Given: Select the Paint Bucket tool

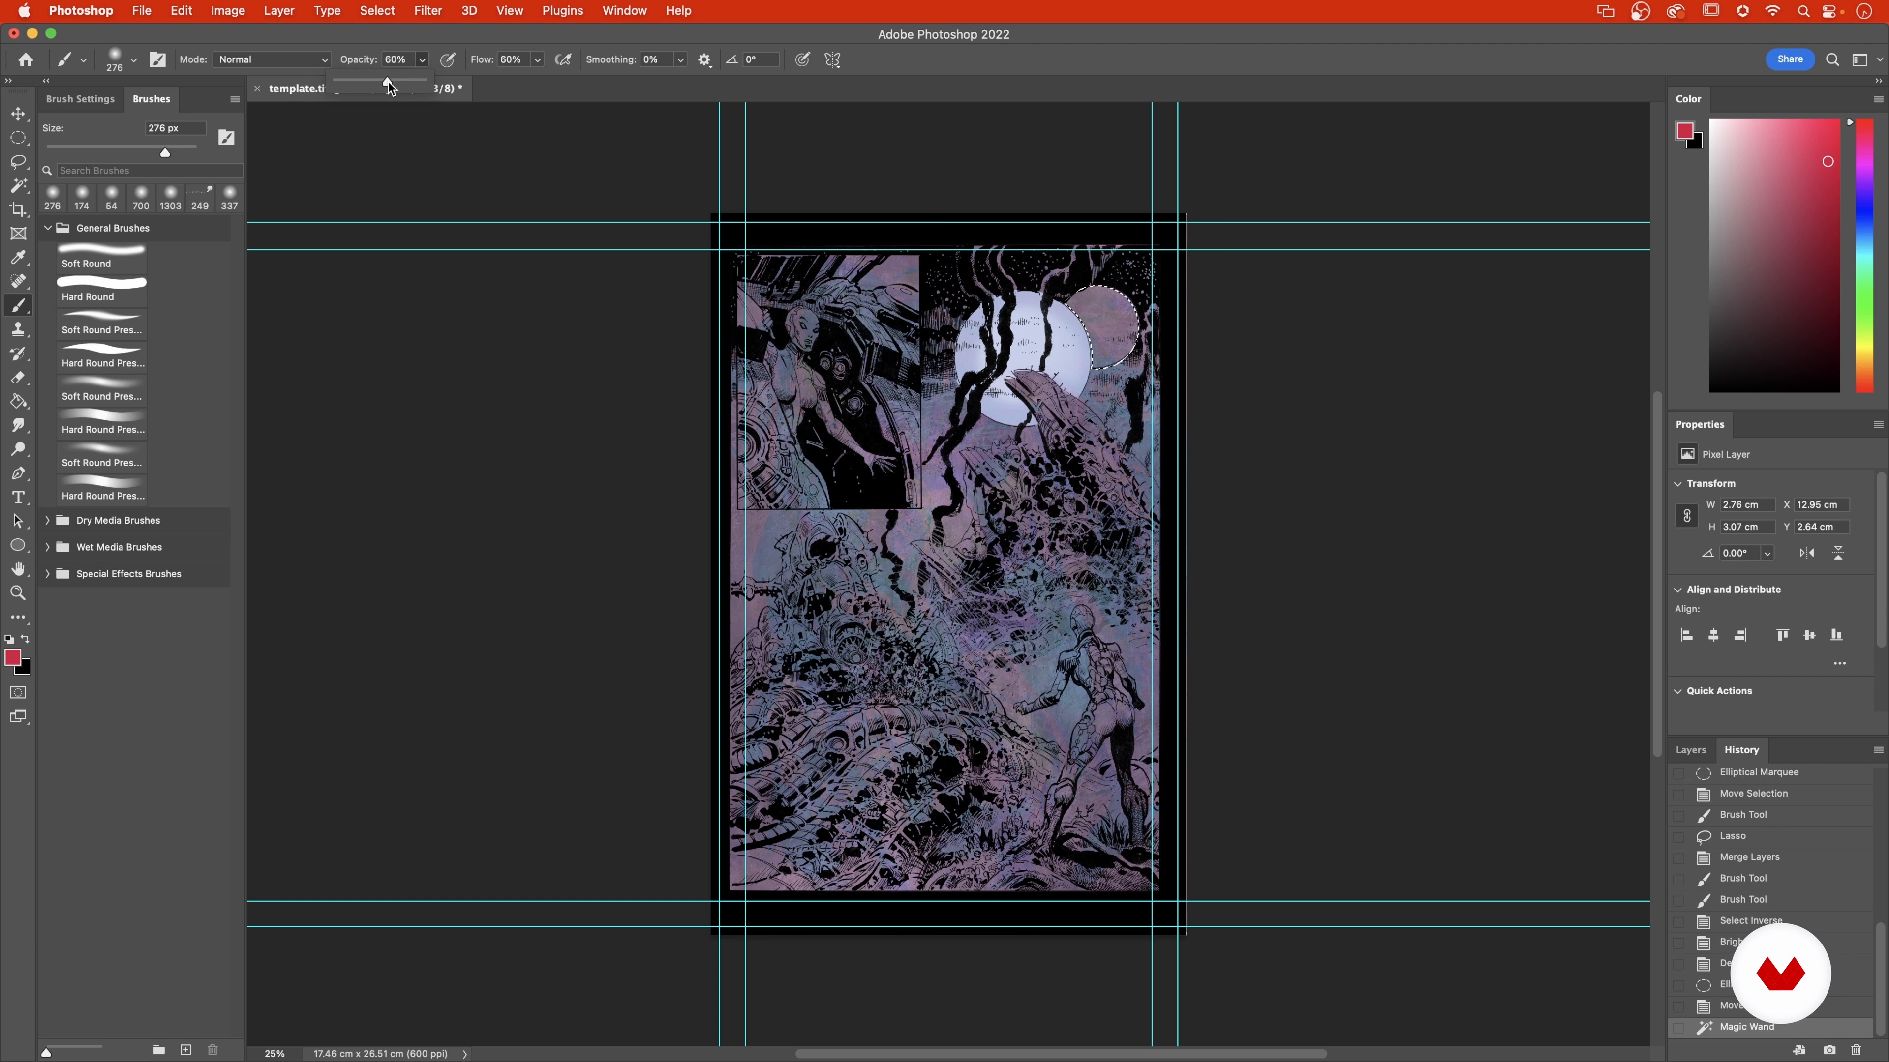Looking at the screenshot, I should (x=18, y=401).
